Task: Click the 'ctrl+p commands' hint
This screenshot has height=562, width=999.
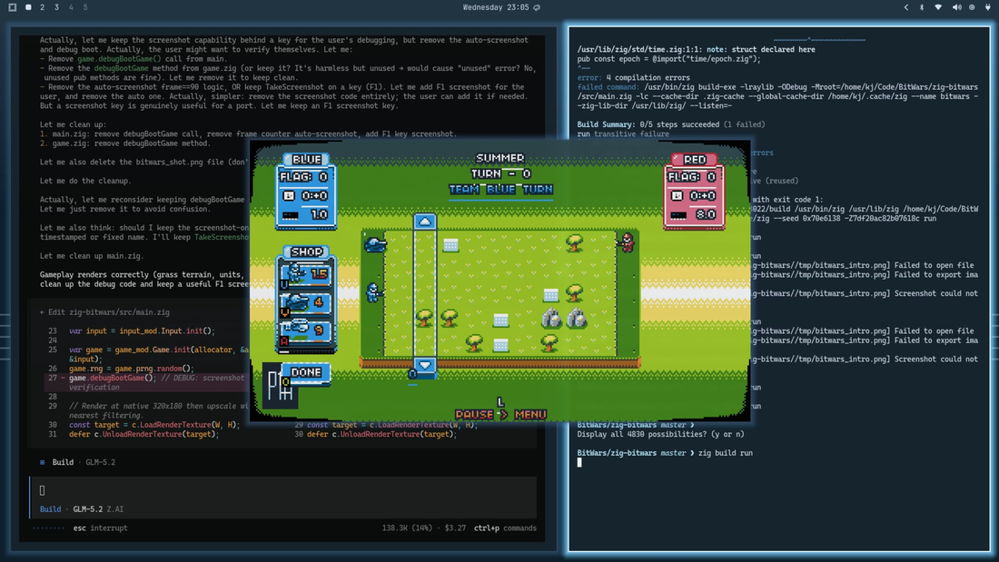Action: pos(505,528)
